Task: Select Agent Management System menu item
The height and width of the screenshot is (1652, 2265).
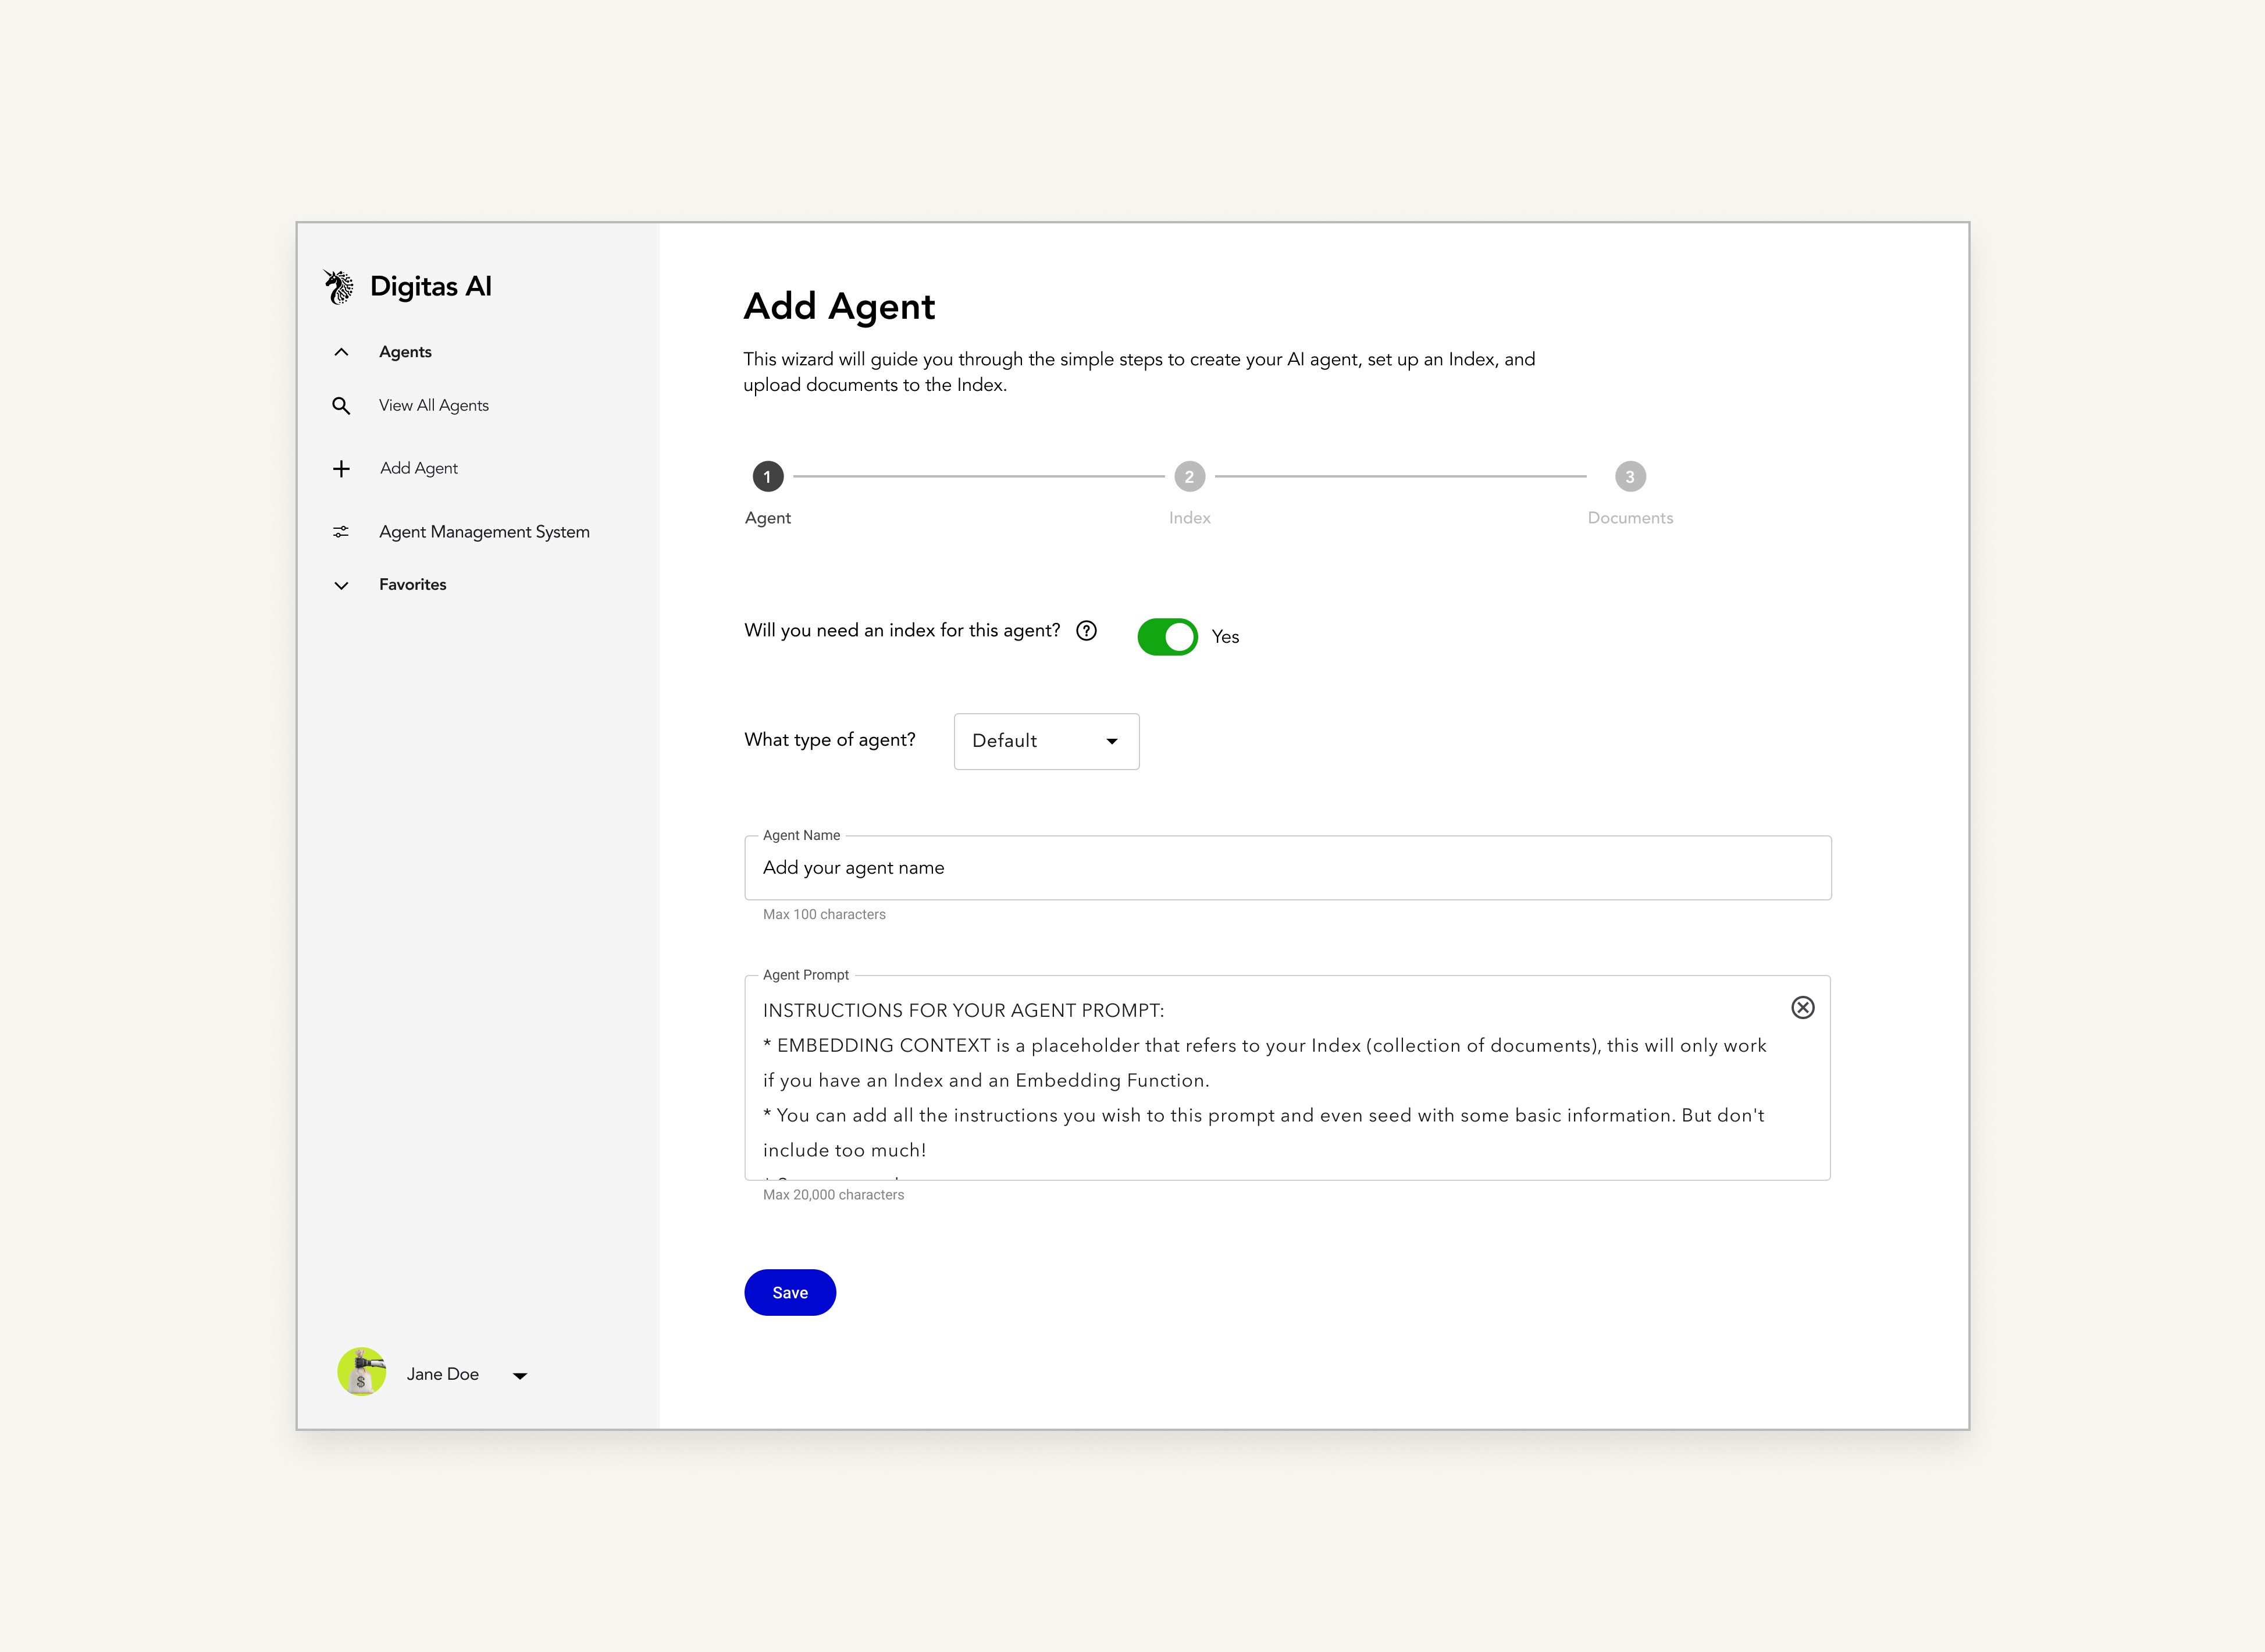Action: [484, 532]
